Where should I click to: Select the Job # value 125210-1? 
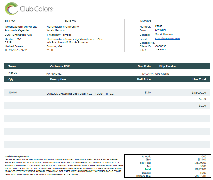[x=160, y=50]
